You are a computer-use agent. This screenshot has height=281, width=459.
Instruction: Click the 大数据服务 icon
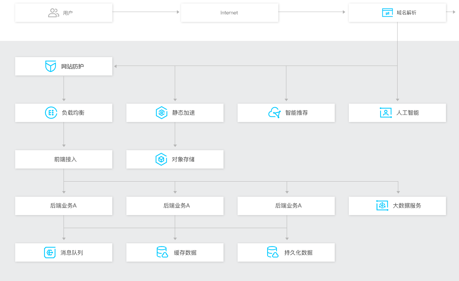(x=382, y=206)
